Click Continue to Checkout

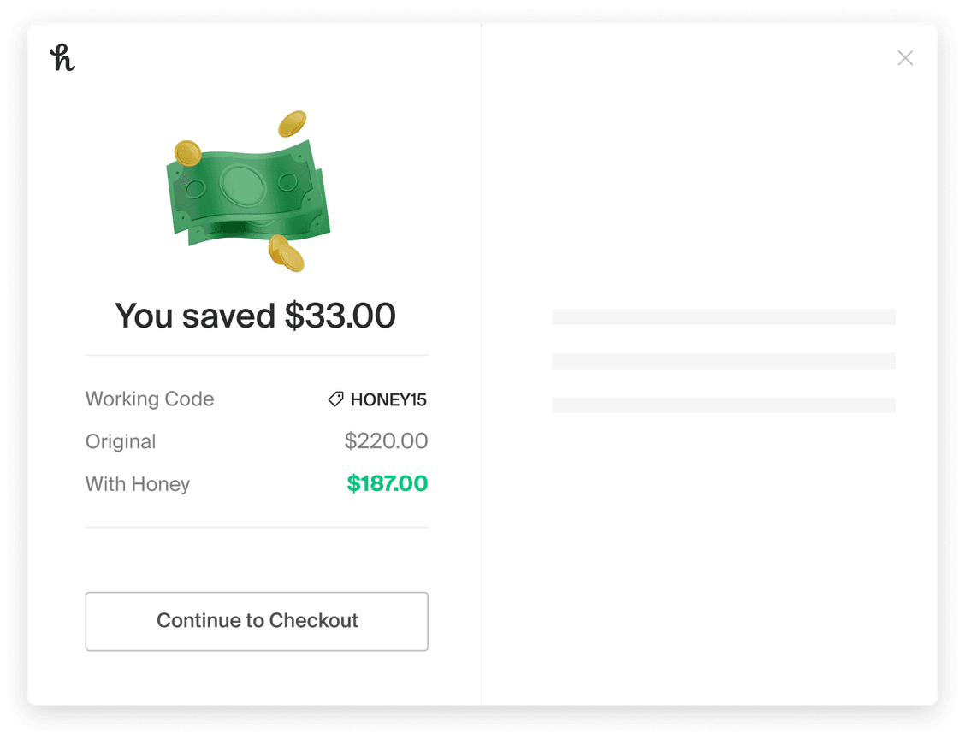point(257,621)
